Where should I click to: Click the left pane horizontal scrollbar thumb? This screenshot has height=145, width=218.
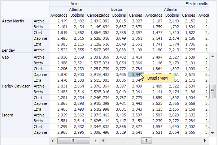[74, 141]
